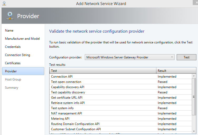Image resolution: width=198 pixels, height=135 pixels.
Task: Go to Manufacturer and Model step
Action: click(22, 39)
